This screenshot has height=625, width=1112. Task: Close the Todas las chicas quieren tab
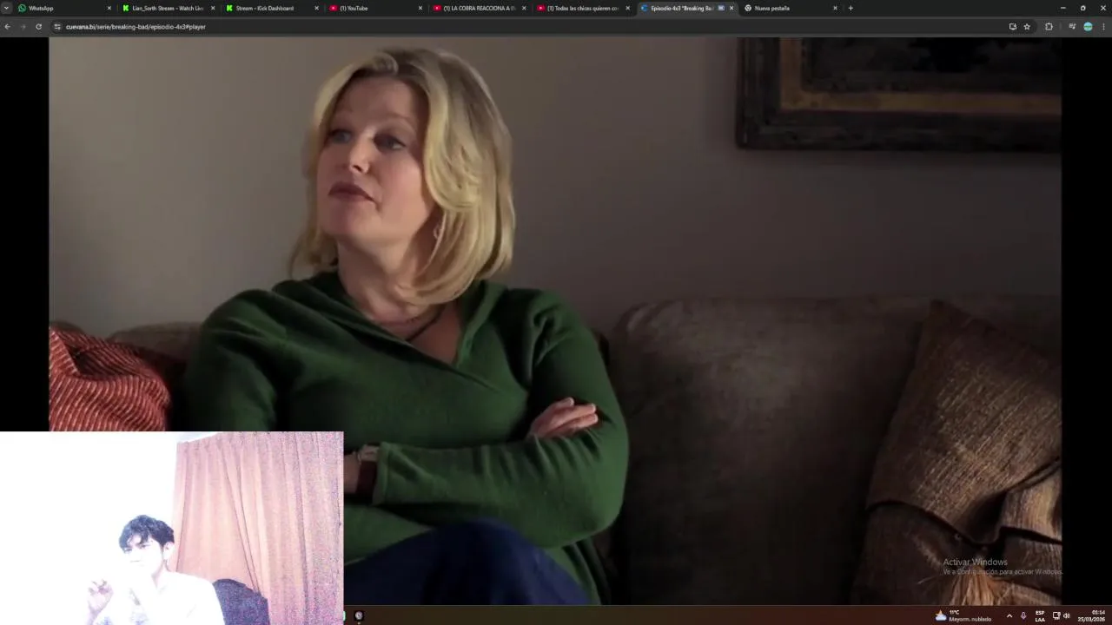[x=628, y=8]
